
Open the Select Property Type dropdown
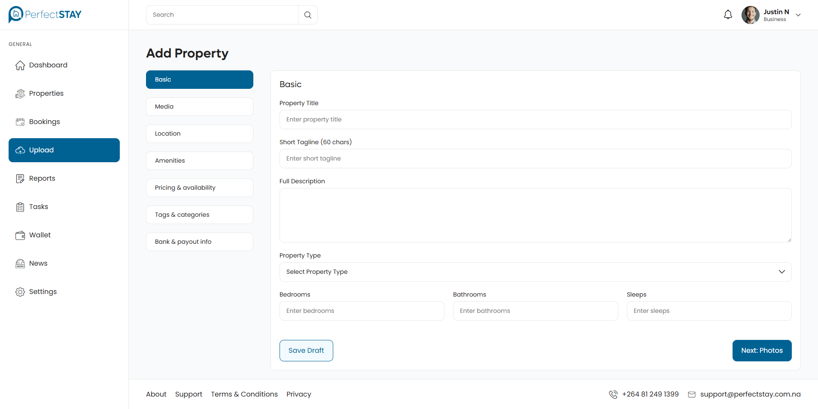pyautogui.click(x=535, y=272)
